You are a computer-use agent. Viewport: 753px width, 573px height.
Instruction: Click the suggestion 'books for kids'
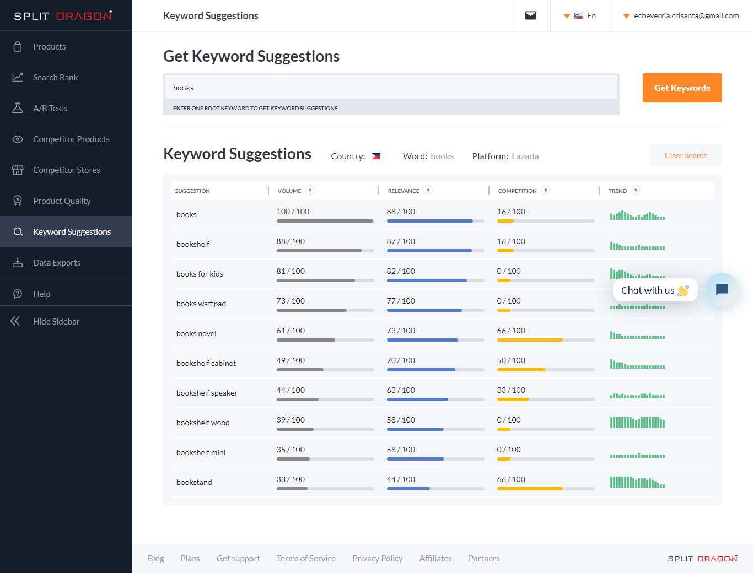click(x=200, y=274)
